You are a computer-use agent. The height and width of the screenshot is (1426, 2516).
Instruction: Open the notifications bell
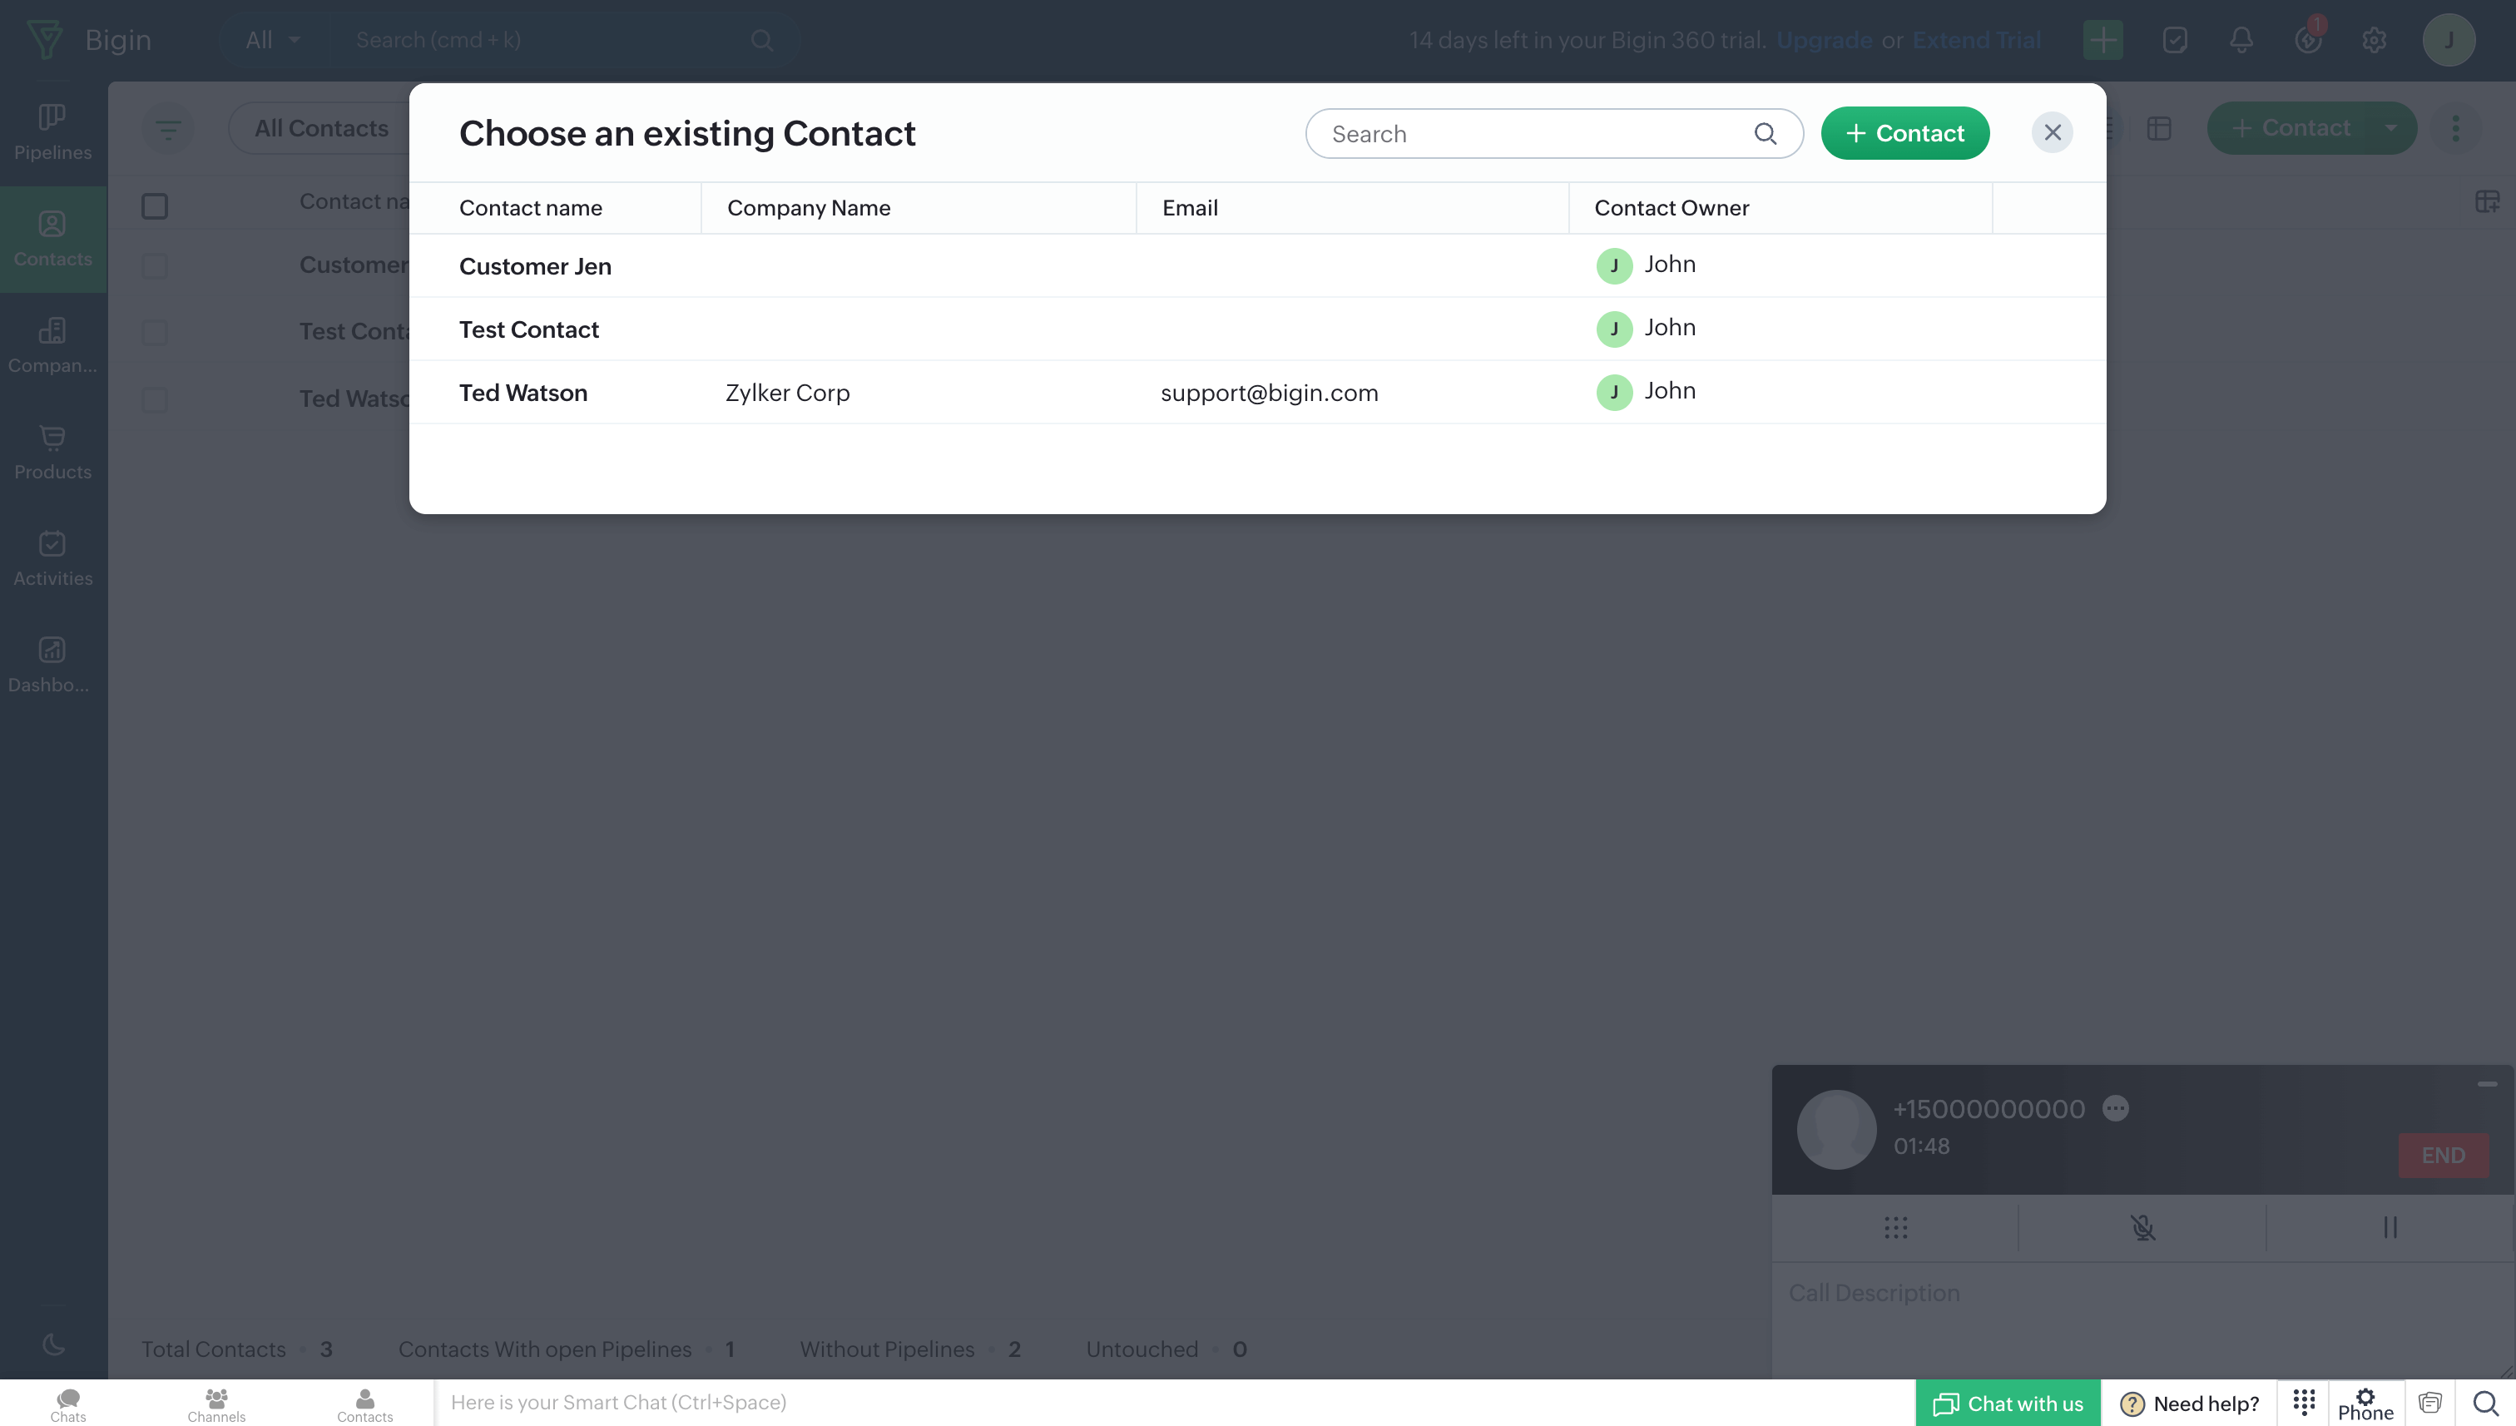(x=2241, y=40)
